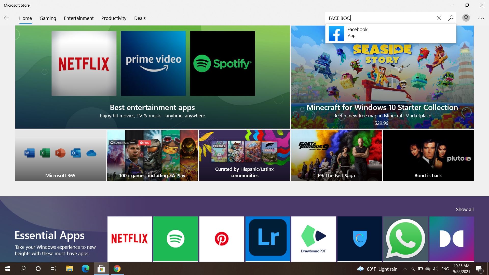Open the Entertainment tab
Screen dimensions: 489x275
point(79,18)
